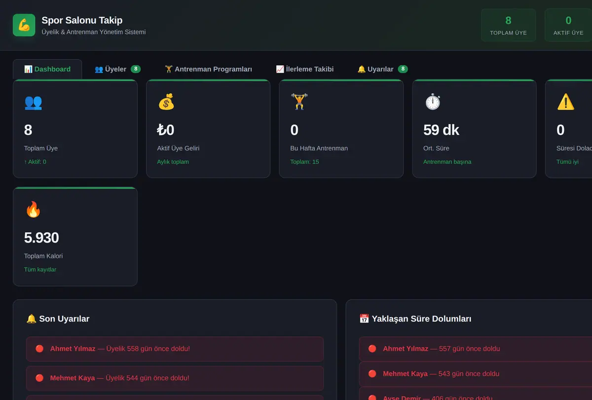Click Ahmet Yılmaz name in Yaklaşan Süre Dolumları
This screenshot has width=592, height=400.
click(x=406, y=349)
